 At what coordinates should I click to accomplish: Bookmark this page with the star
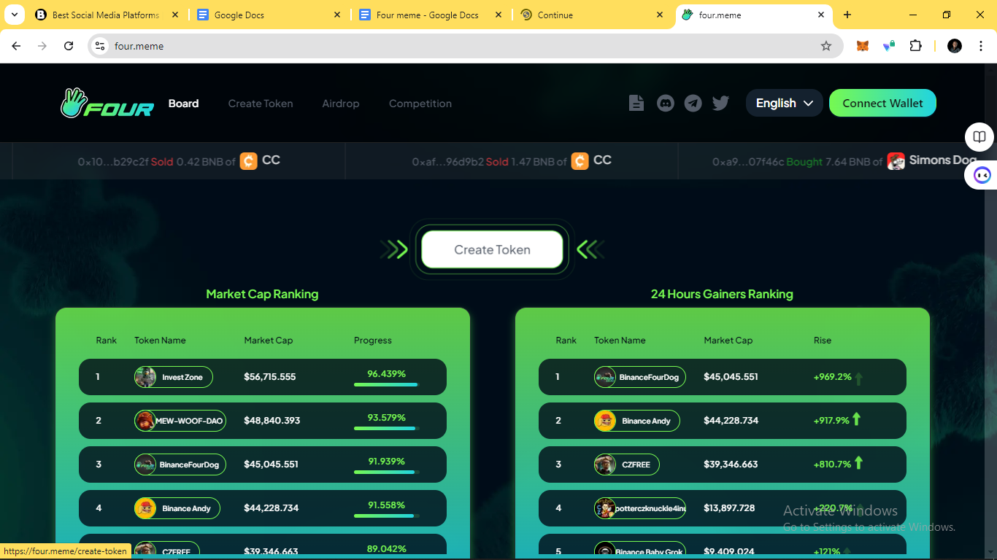pos(826,46)
